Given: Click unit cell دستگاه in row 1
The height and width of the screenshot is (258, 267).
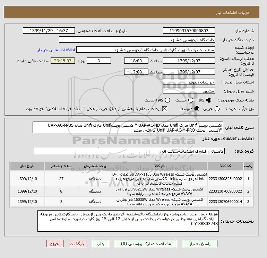Looking at the screenshot, I should (95, 179).
